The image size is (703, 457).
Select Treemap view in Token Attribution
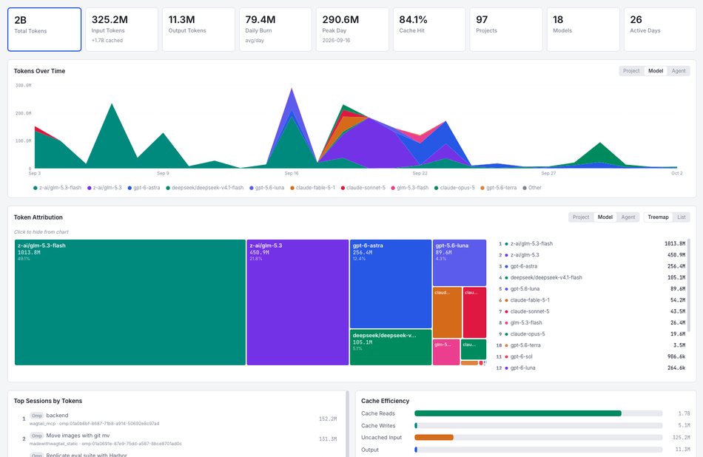tap(658, 217)
